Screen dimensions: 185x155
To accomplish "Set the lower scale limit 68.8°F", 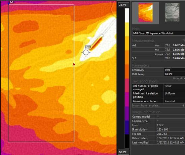I will coord(123,152).
